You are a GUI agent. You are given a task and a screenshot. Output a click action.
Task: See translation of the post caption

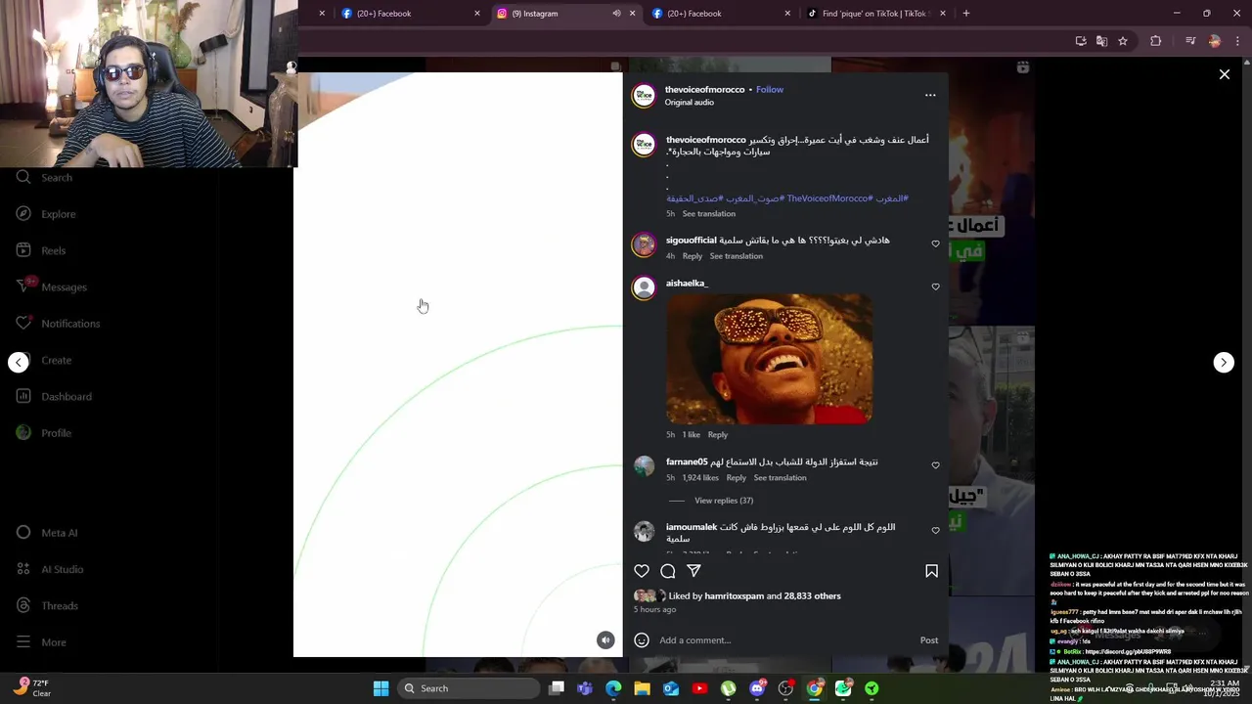[709, 213]
